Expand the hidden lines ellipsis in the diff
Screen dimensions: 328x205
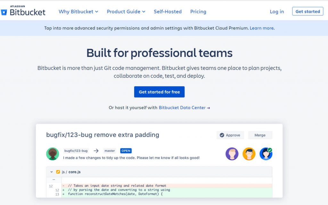pos(54,179)
